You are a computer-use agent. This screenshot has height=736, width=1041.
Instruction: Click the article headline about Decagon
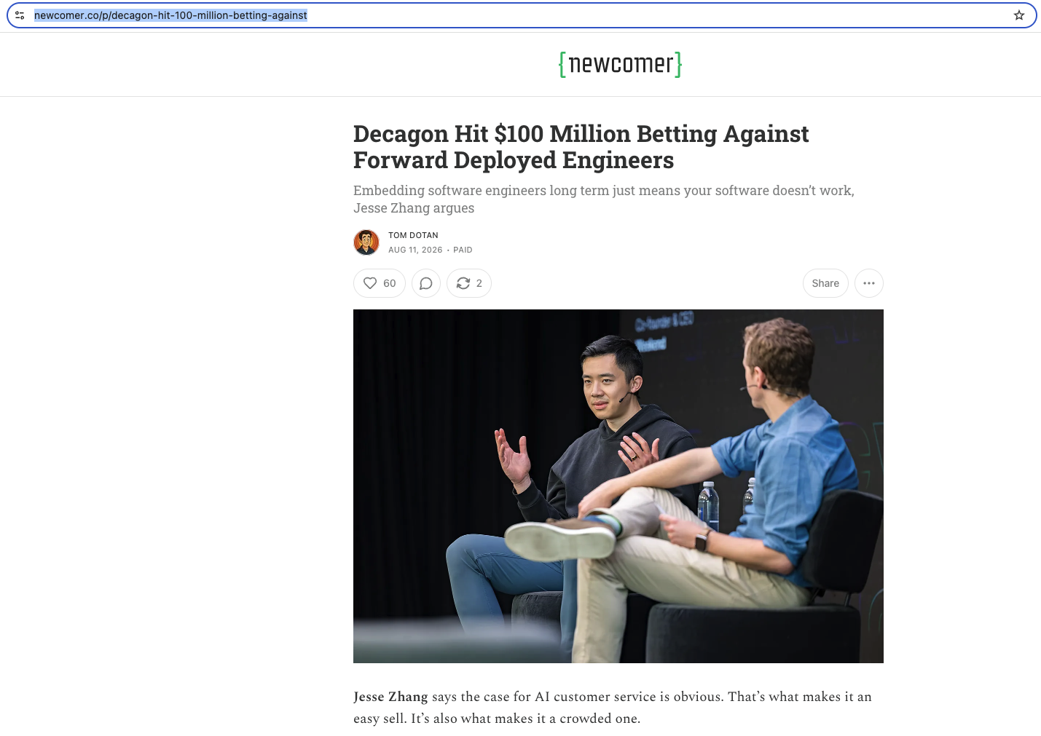[581, 147]
